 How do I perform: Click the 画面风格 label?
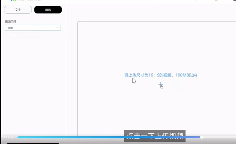11,21
